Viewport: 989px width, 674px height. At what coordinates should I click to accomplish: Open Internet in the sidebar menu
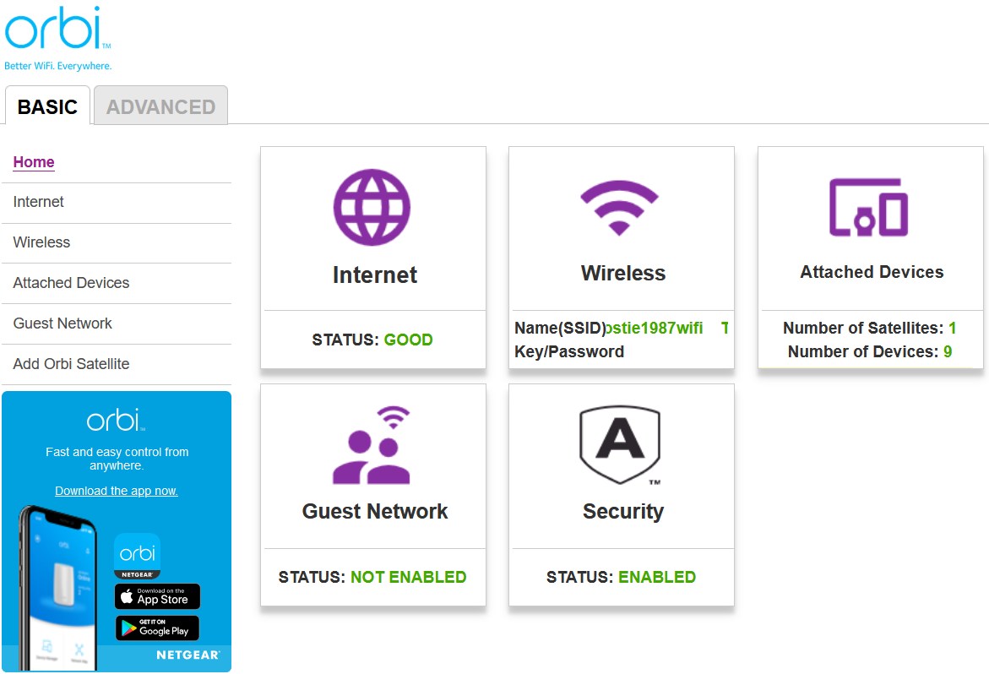[39, 202]
